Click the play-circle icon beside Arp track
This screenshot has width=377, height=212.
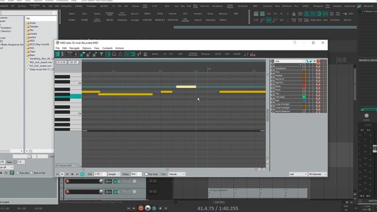point(272,93)
